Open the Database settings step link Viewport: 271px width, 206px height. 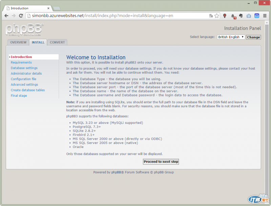(x=24, y=68)
